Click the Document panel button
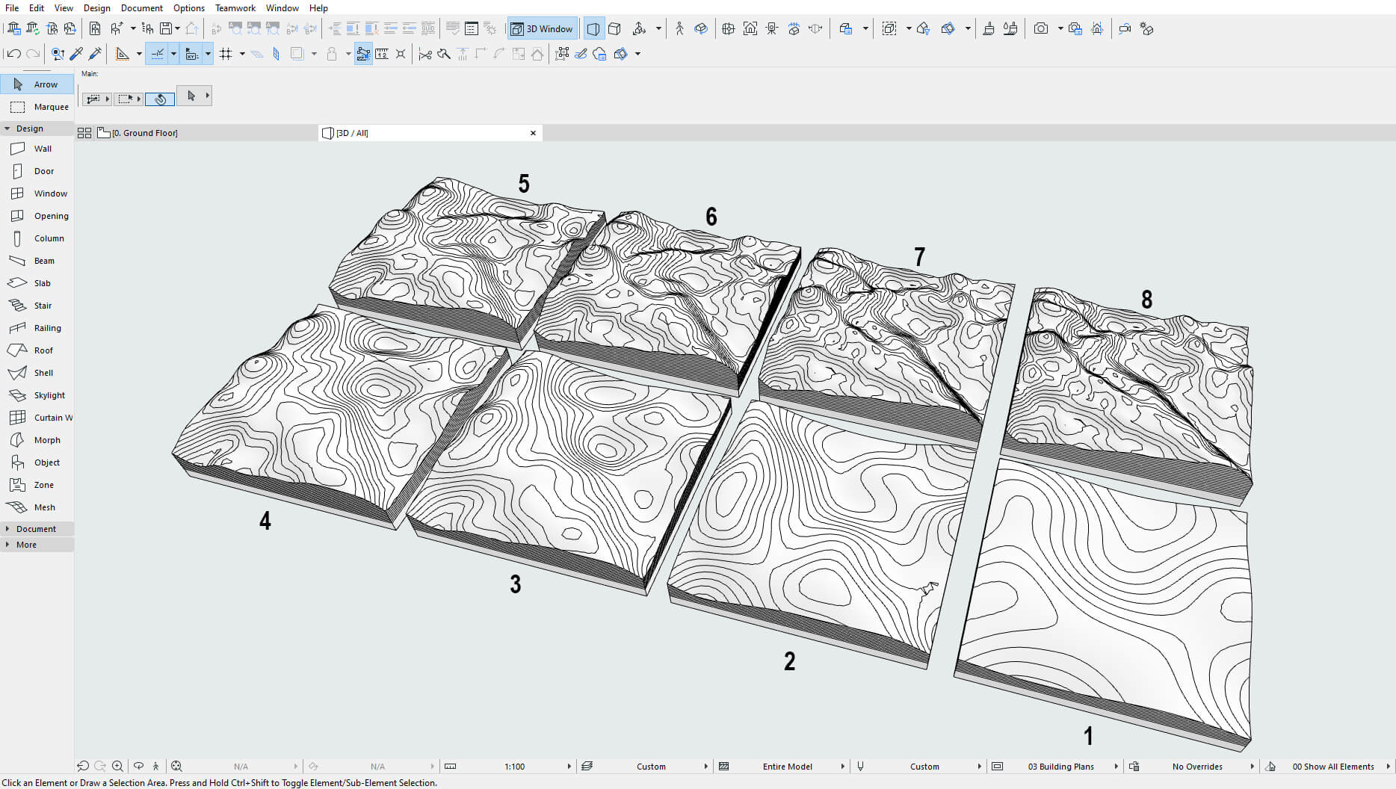1396x789 pixels. (35, 528)
